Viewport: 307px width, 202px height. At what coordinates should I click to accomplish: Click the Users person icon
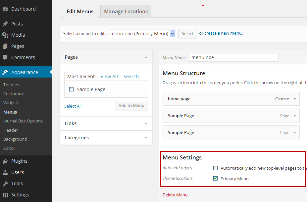point(5,172)
